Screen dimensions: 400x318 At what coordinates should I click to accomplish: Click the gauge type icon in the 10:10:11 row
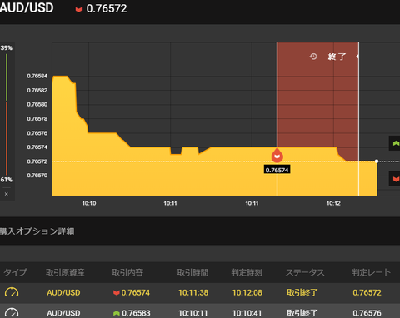point(12,312)
